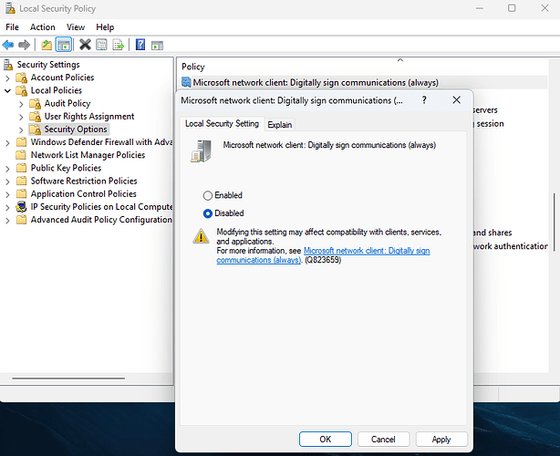Expand the User Rights Assignment node
Screen dimensions: 560x456
[21, 117]
